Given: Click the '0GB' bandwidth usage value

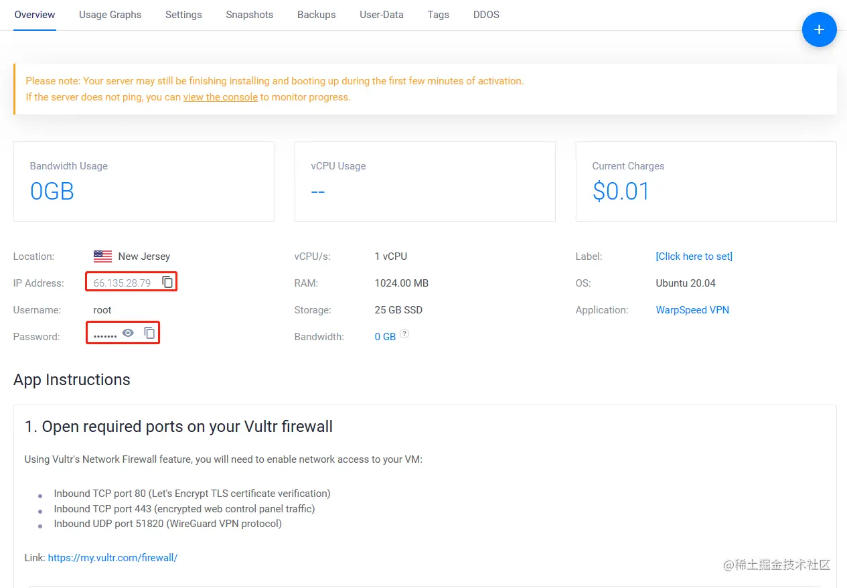Looking at the screenshot, I should (x=52, y=192).
